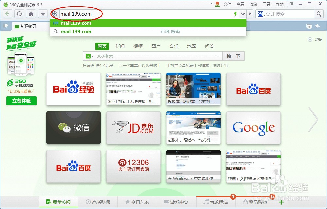Open 设置 gear on new tab page
This screenshot has width=327, height=209.
click(x=315, y=40)
